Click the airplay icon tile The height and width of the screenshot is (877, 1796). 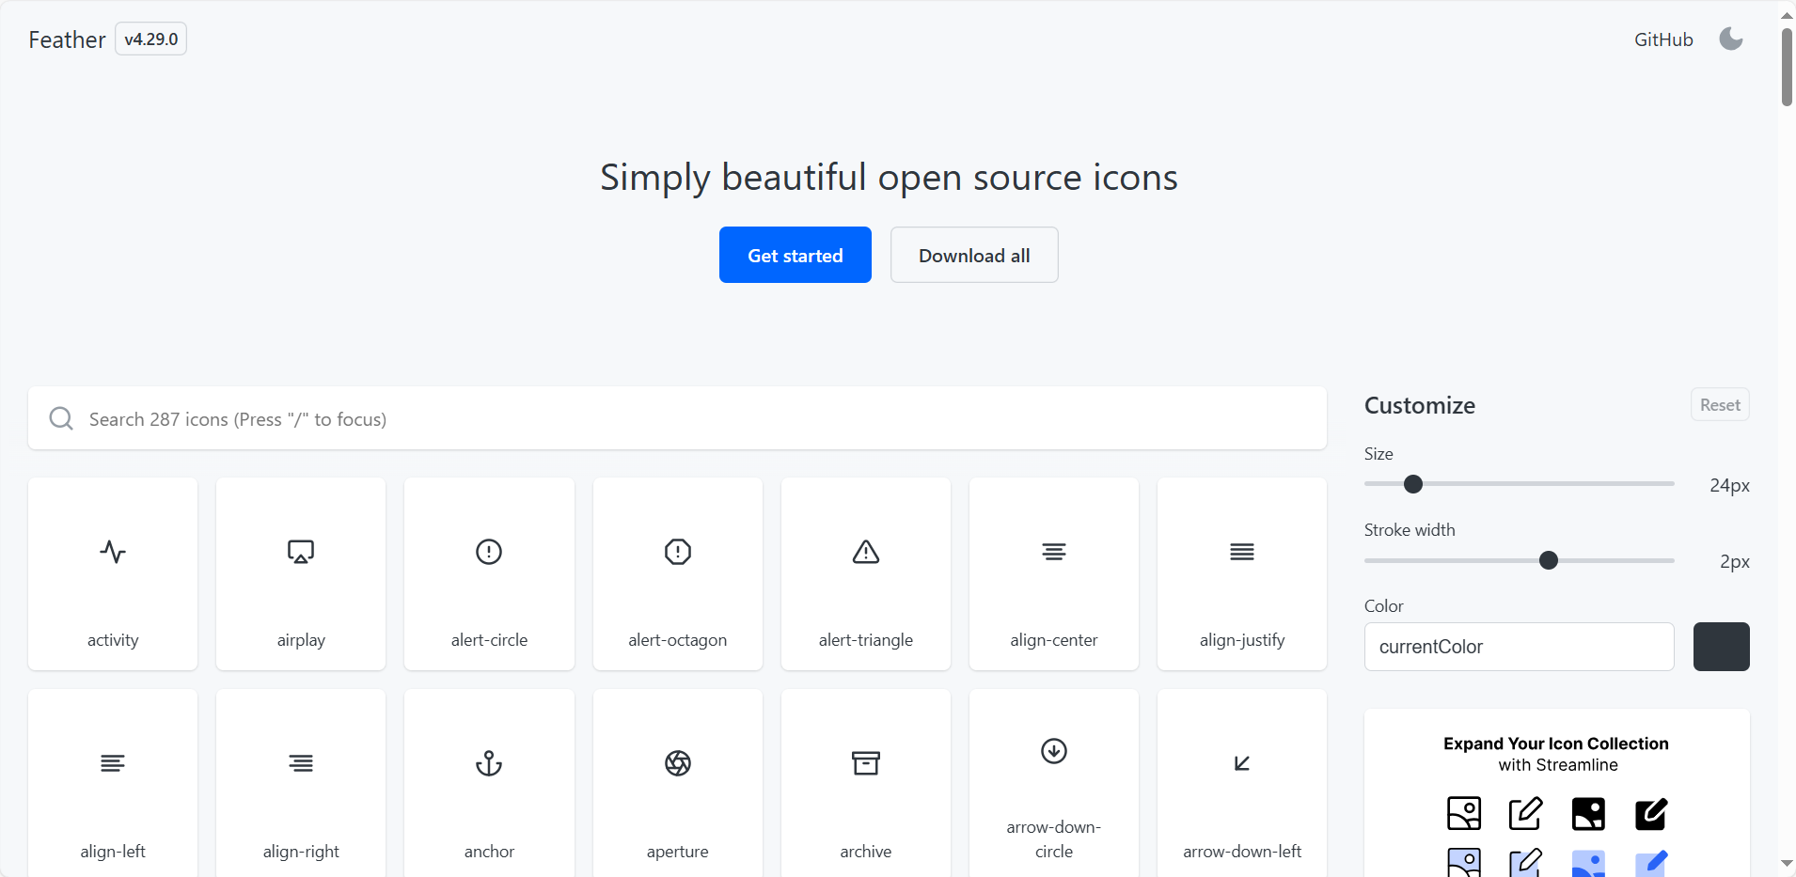click(301, 573)
